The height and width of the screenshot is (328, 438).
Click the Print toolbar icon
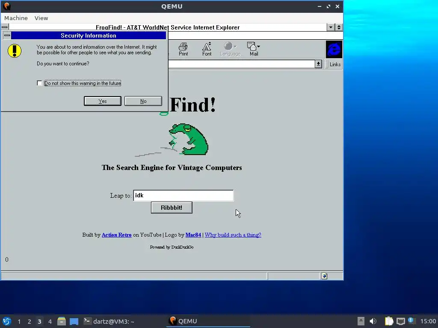point(183,49)
